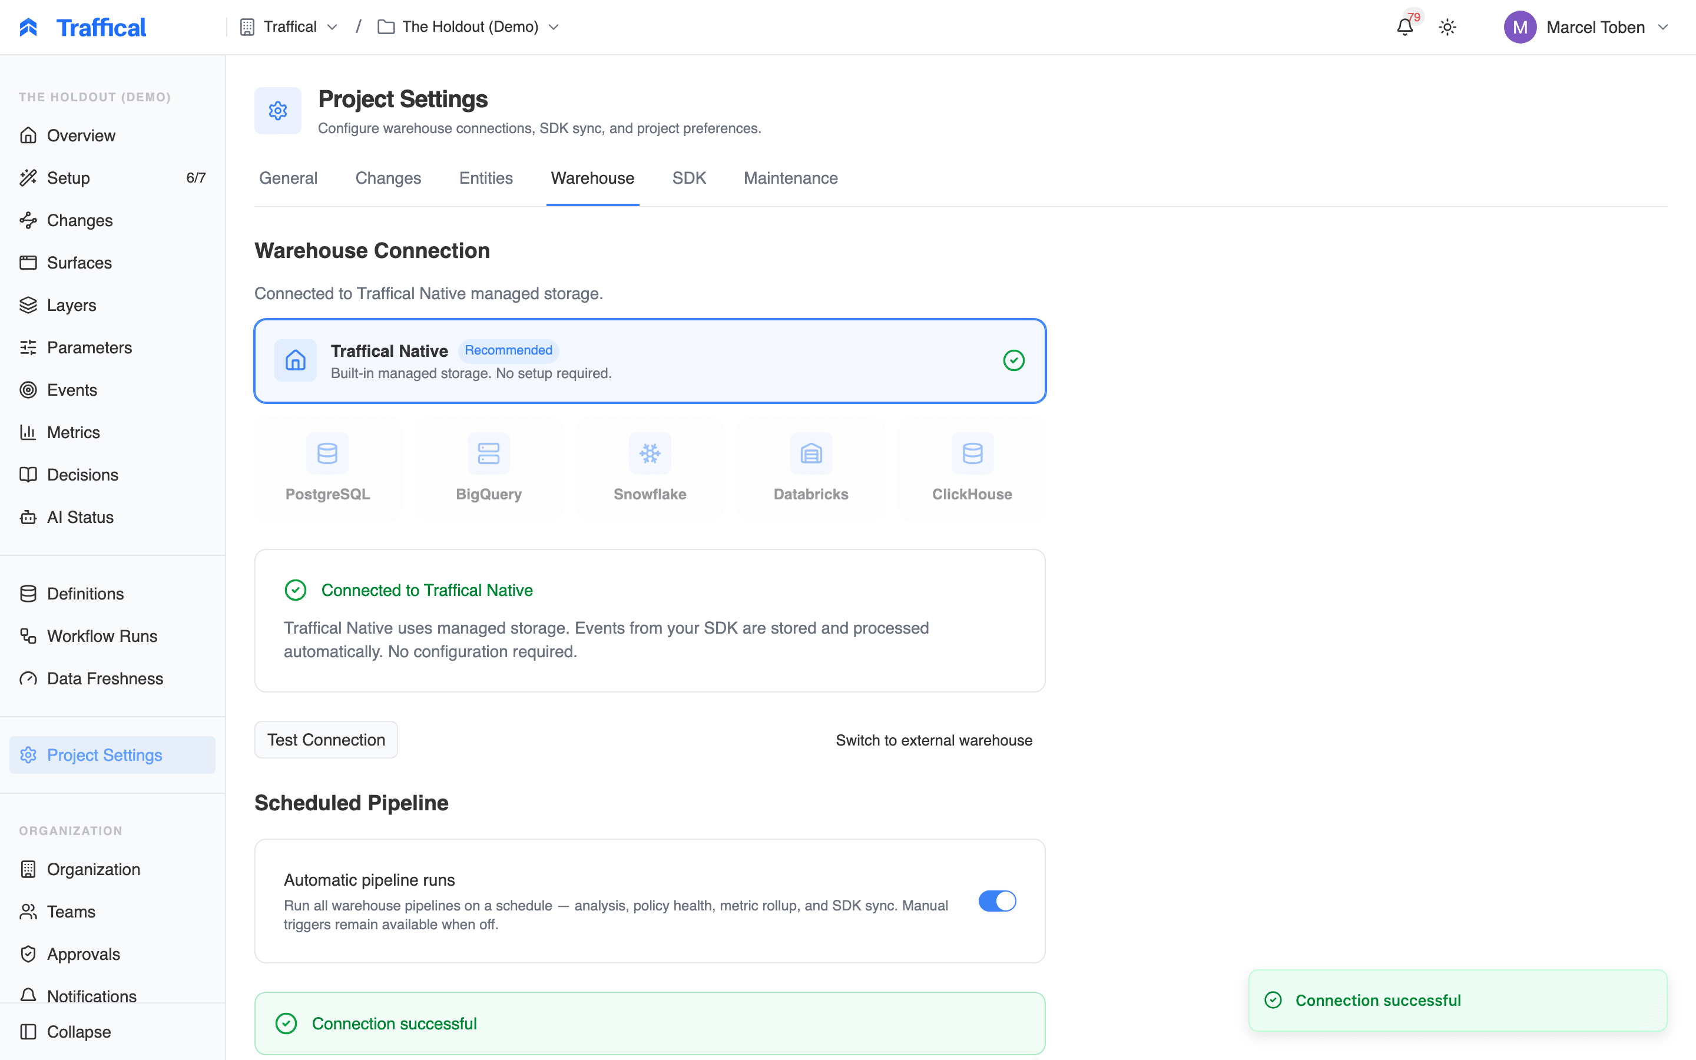Open the SDK tab

click(x=689, y=178)
